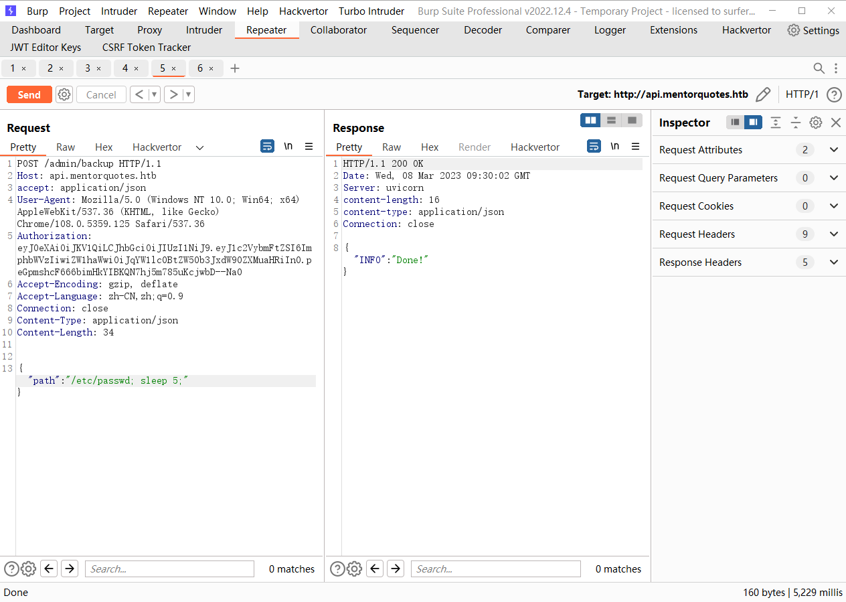Toggle non-printable characters in Response editor

[614, 146]
